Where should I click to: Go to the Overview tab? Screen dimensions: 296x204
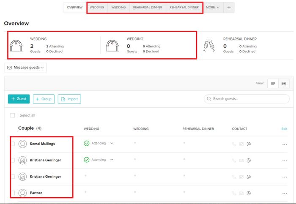(75, 8)
